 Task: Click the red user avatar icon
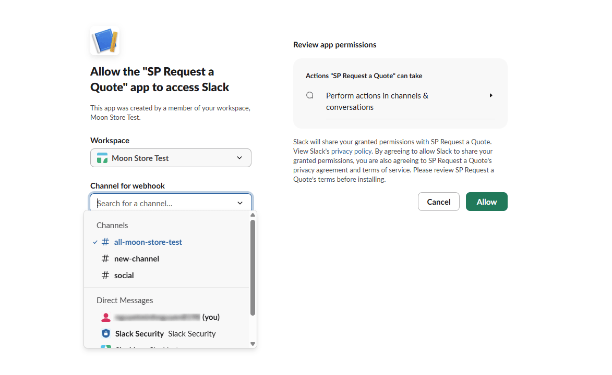pyautogui.click(x=106, y=317)
